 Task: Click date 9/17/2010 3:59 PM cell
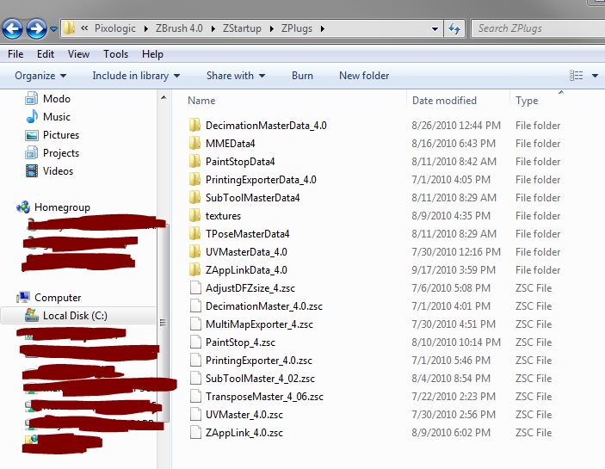tap(454, 270)
